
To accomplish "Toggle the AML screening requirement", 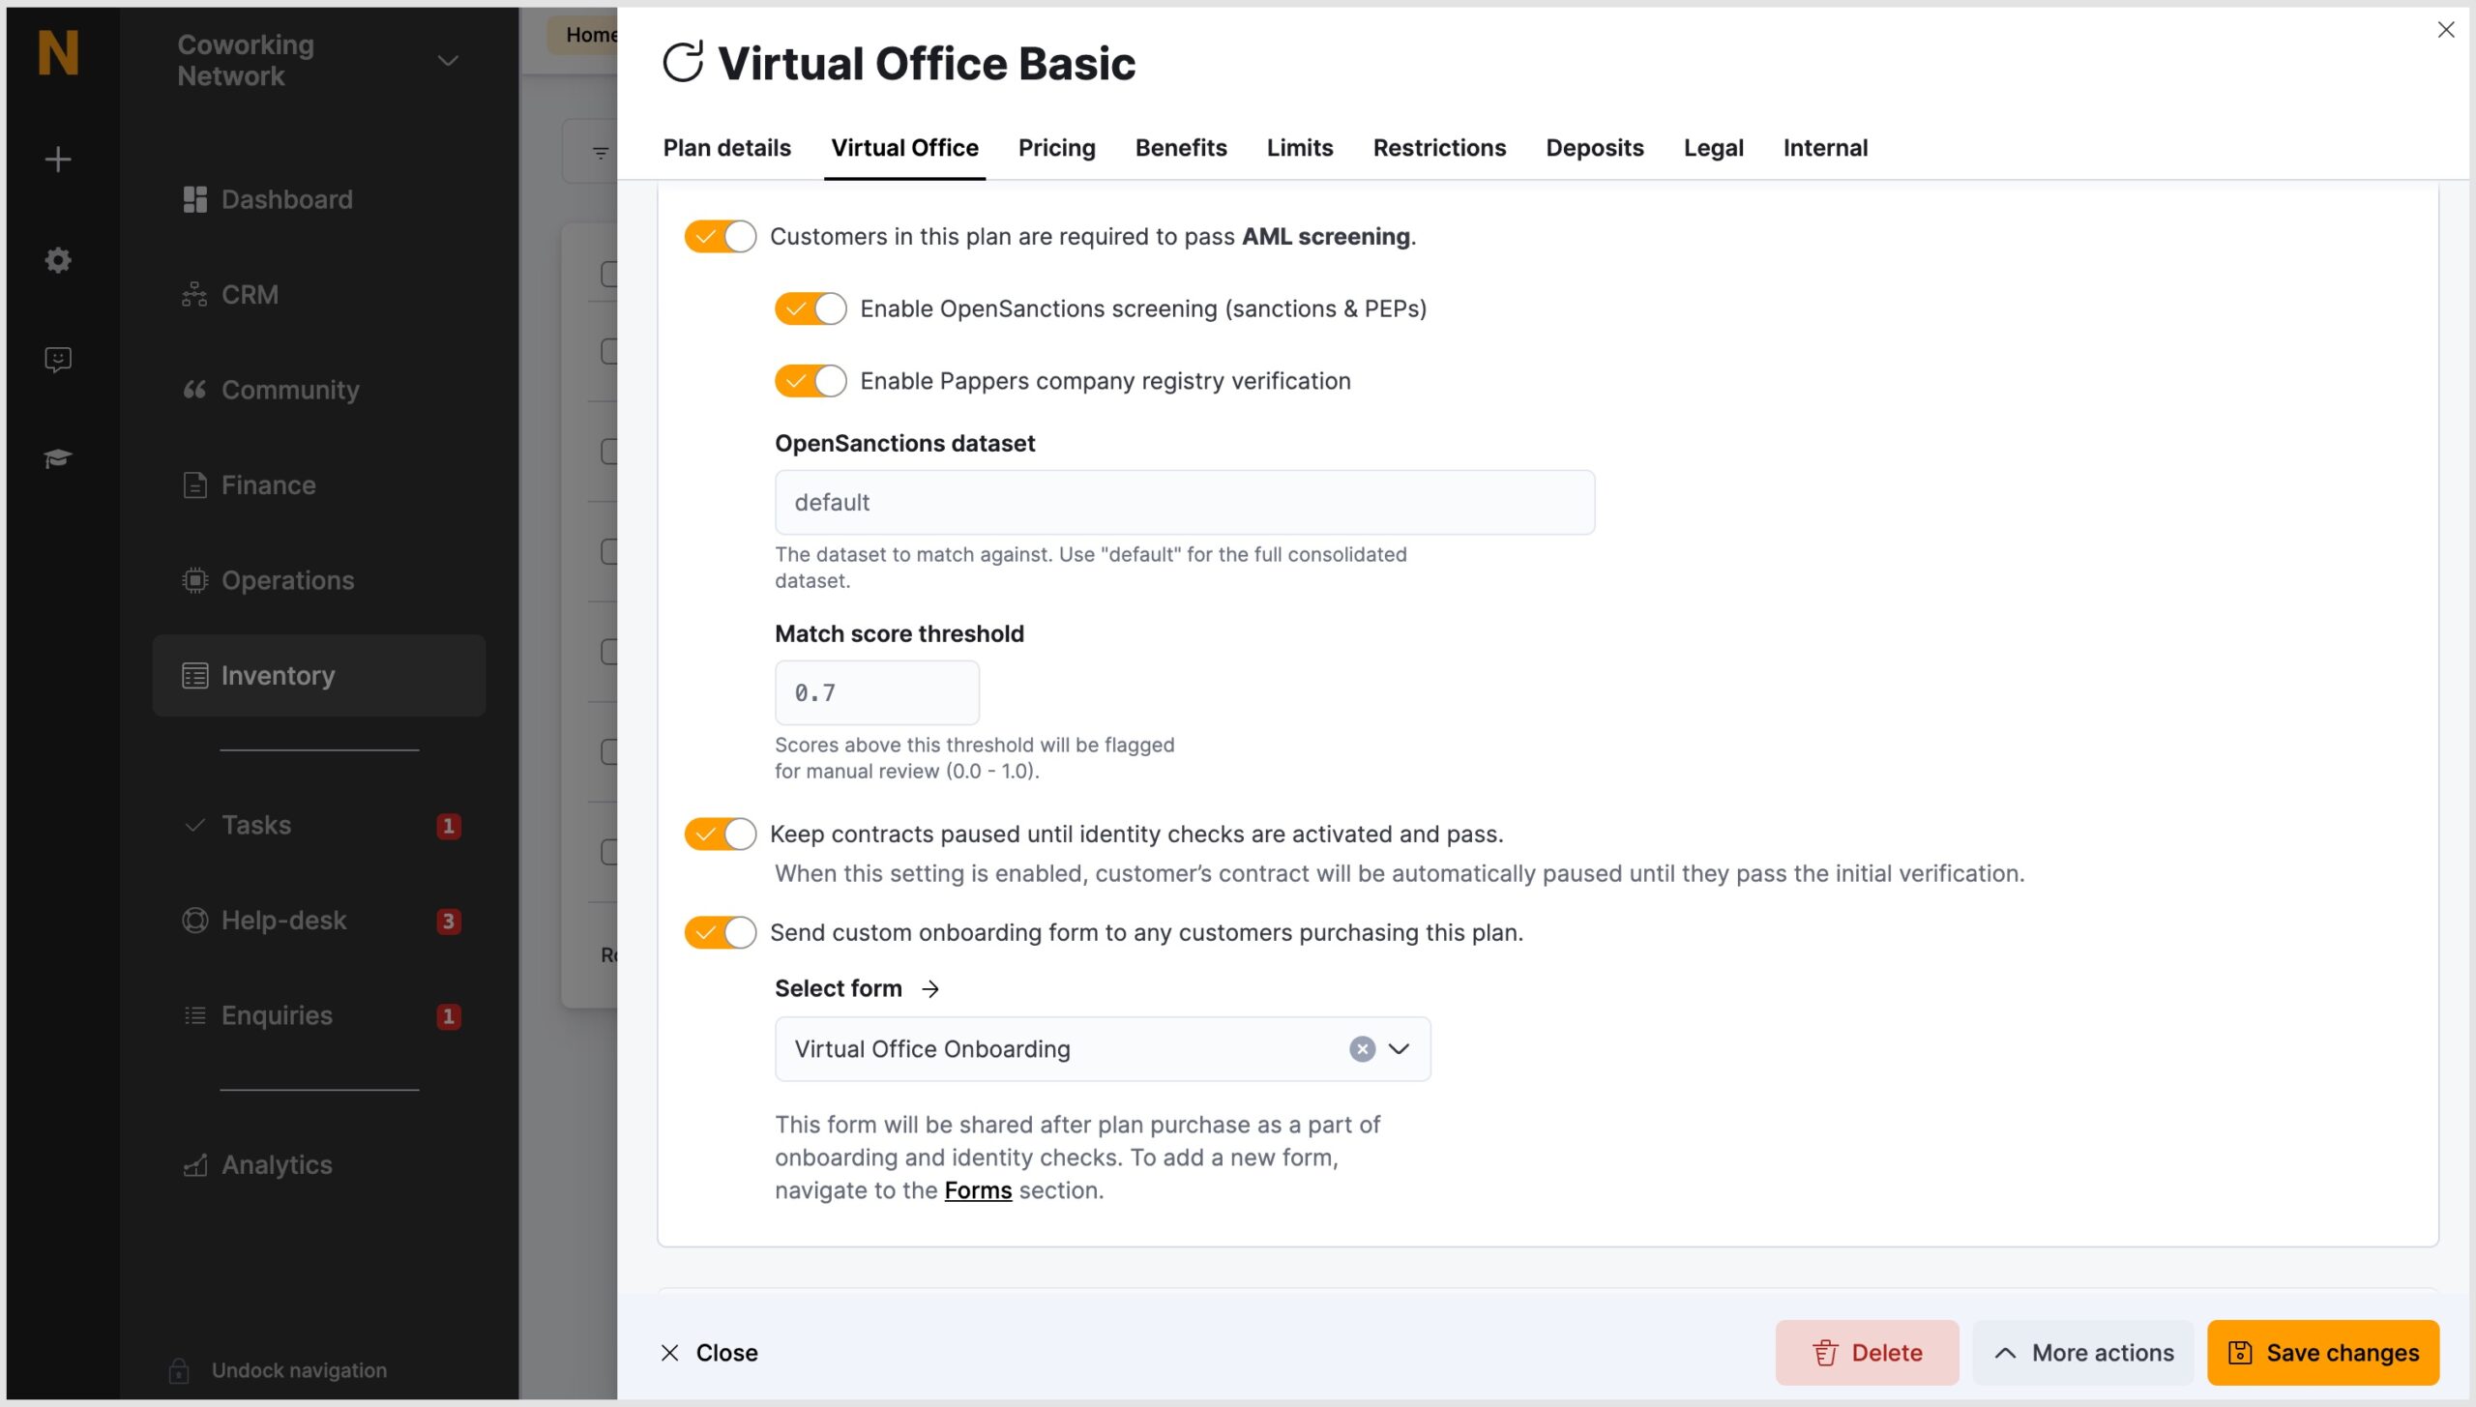I will pos(720,237).
